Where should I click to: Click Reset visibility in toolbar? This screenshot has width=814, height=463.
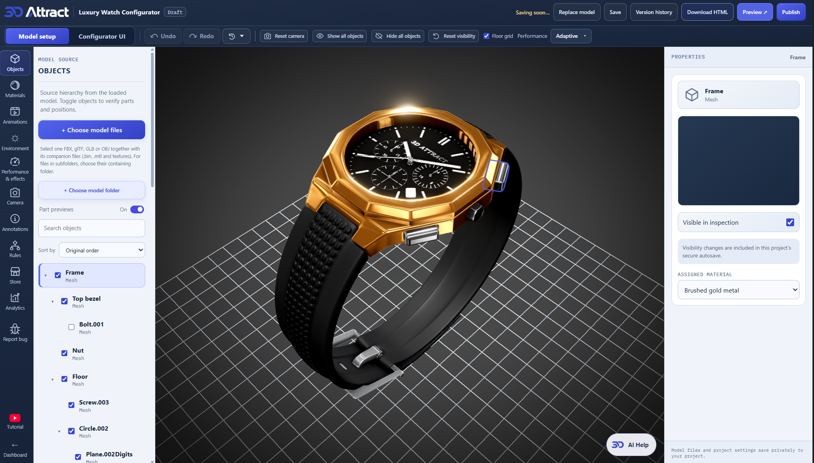coord(454,36)
